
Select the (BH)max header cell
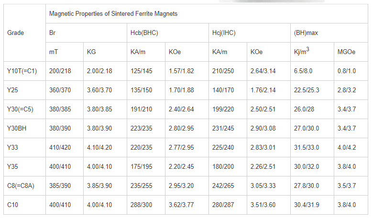point(329,33)
